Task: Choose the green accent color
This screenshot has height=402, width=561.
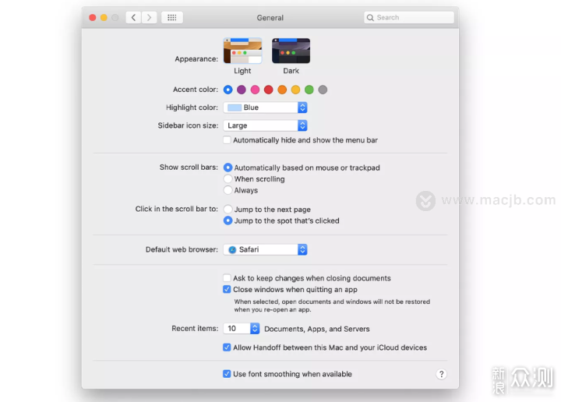Action: [x=309, y=90]
